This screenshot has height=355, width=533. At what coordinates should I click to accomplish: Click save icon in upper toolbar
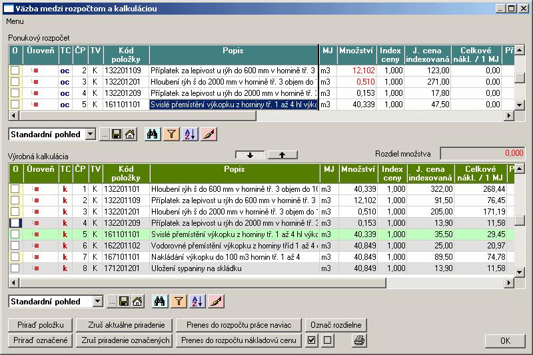point(116,135)
